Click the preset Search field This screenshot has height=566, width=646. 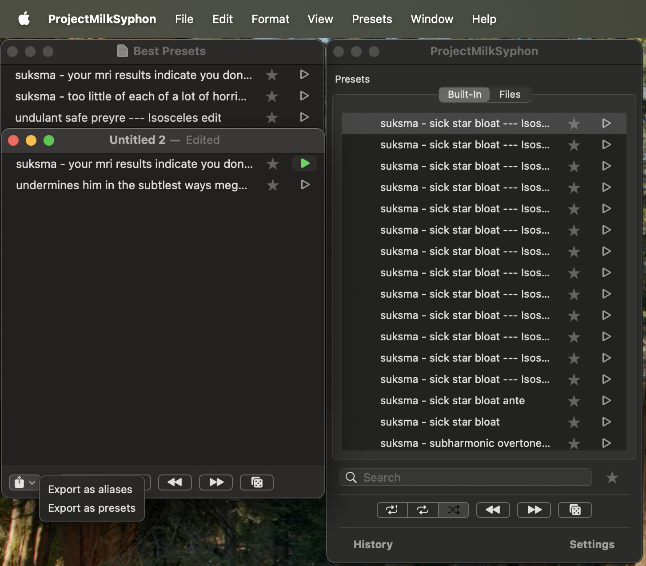click(466, 477)
